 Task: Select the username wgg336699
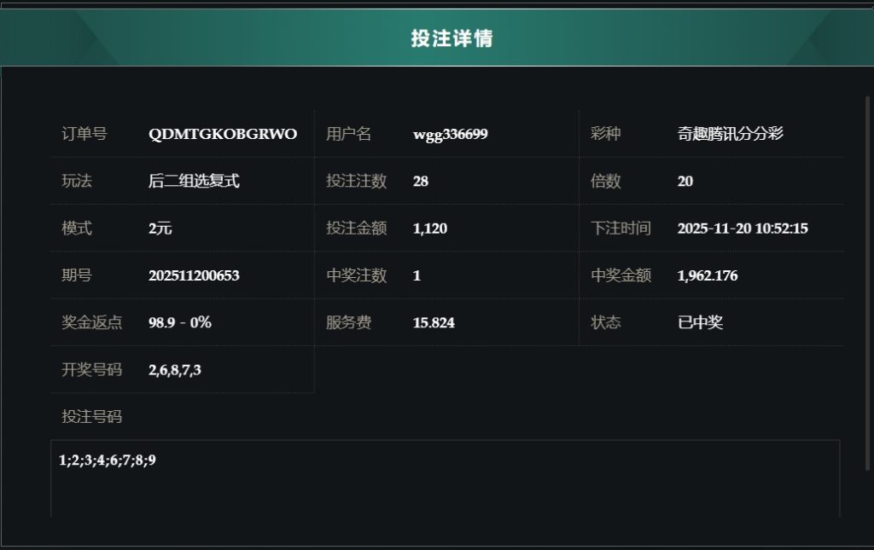click(450, 134)
